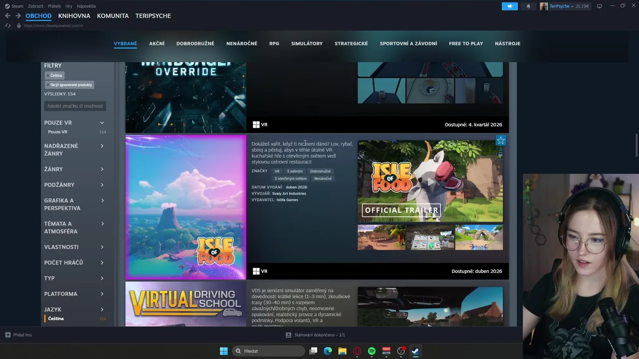Go forward with the forward arrow

click(x=18, y=16)
